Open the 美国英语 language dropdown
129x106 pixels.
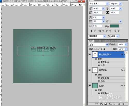point(104,36)
